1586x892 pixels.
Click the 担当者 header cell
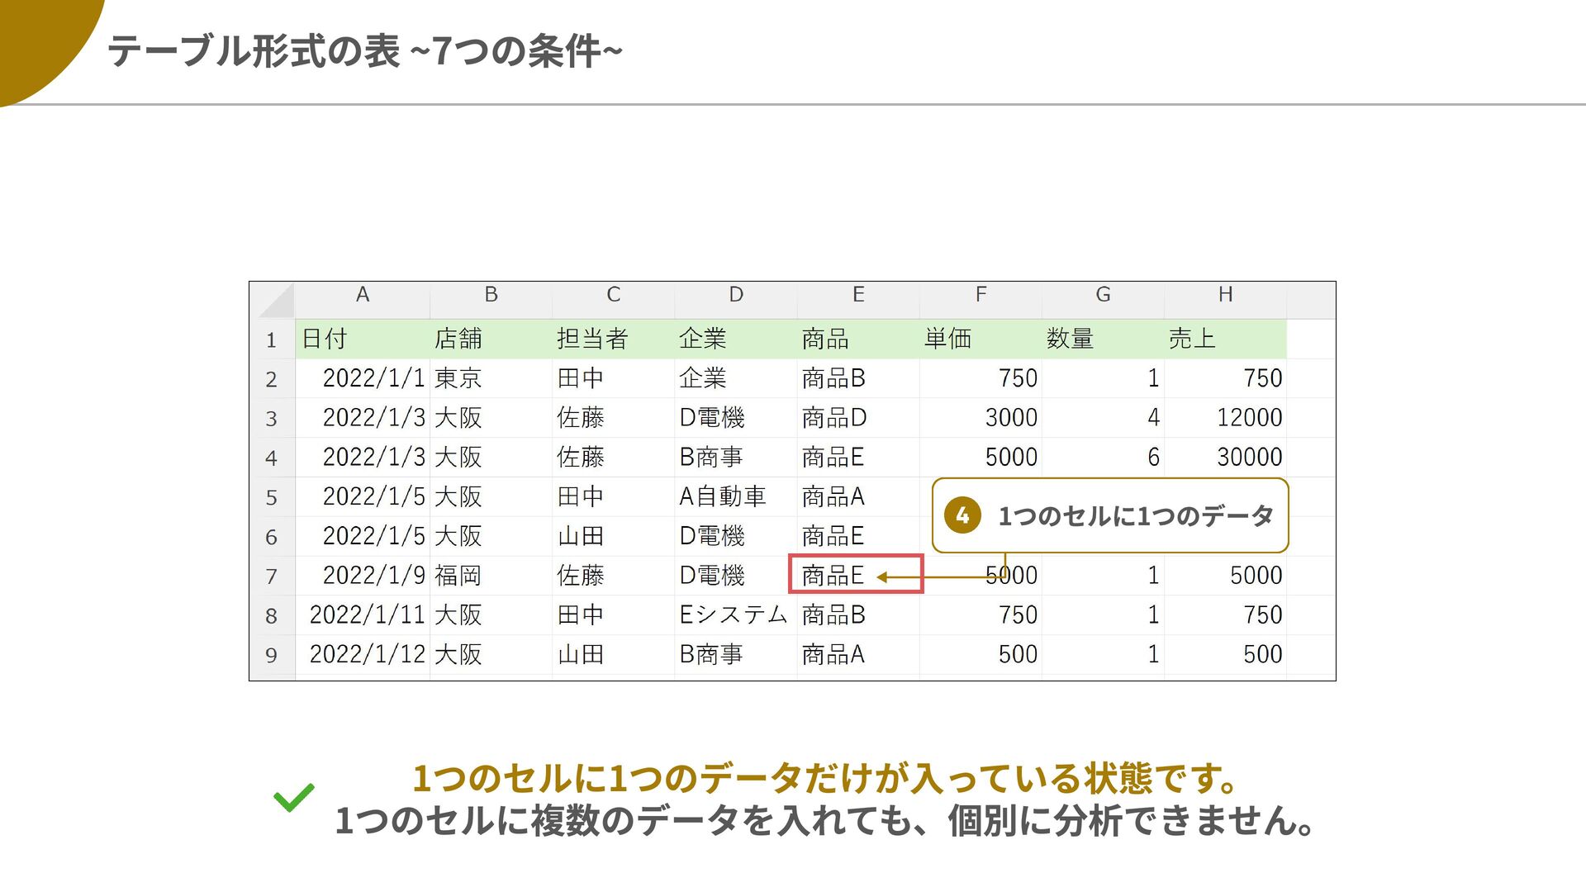[613, 339]
